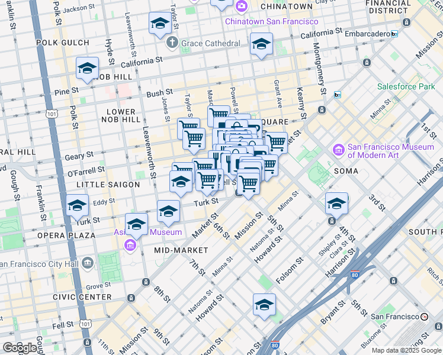Image resolution: width=443 pixels, height=355 pixels.
Task: Select the SOMA neighborhood label
Action: (346, 171)
